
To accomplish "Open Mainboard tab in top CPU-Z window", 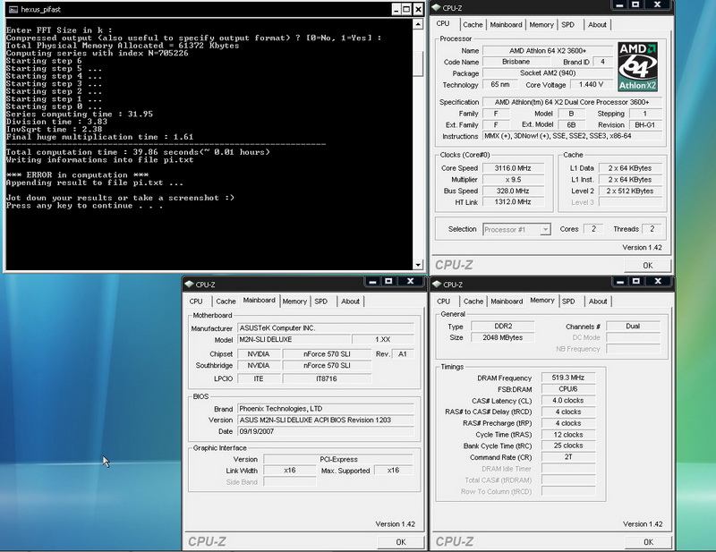I will click(506, 25).
